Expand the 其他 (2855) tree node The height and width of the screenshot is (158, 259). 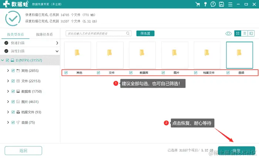tap(8, 71)
